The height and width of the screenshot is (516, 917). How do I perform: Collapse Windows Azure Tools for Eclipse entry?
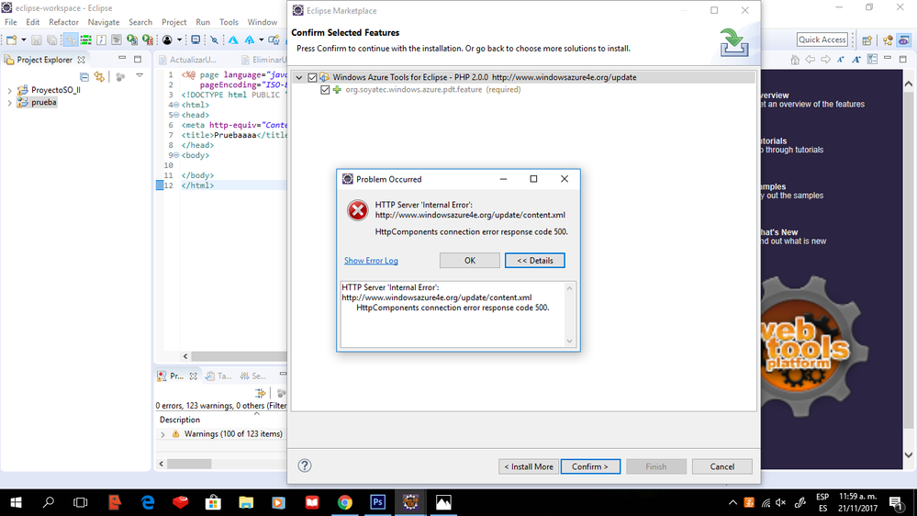click(x=299, y=77)
